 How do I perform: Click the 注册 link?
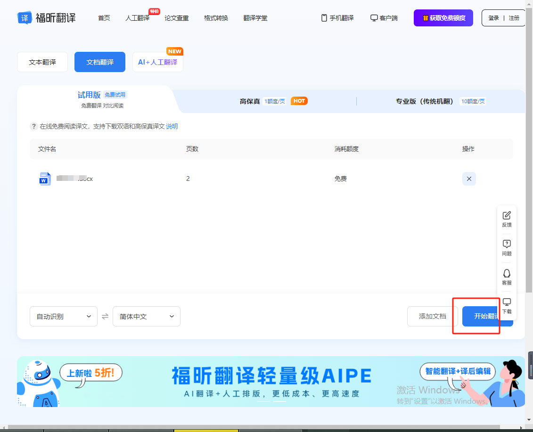[514, 18]
